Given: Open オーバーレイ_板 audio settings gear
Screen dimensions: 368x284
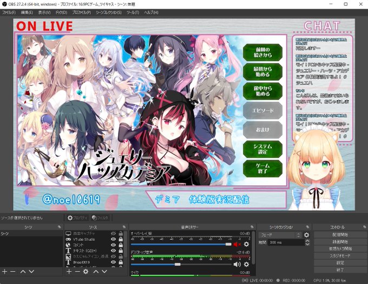Looking at the screenshot, I should (x=246, y=244).
